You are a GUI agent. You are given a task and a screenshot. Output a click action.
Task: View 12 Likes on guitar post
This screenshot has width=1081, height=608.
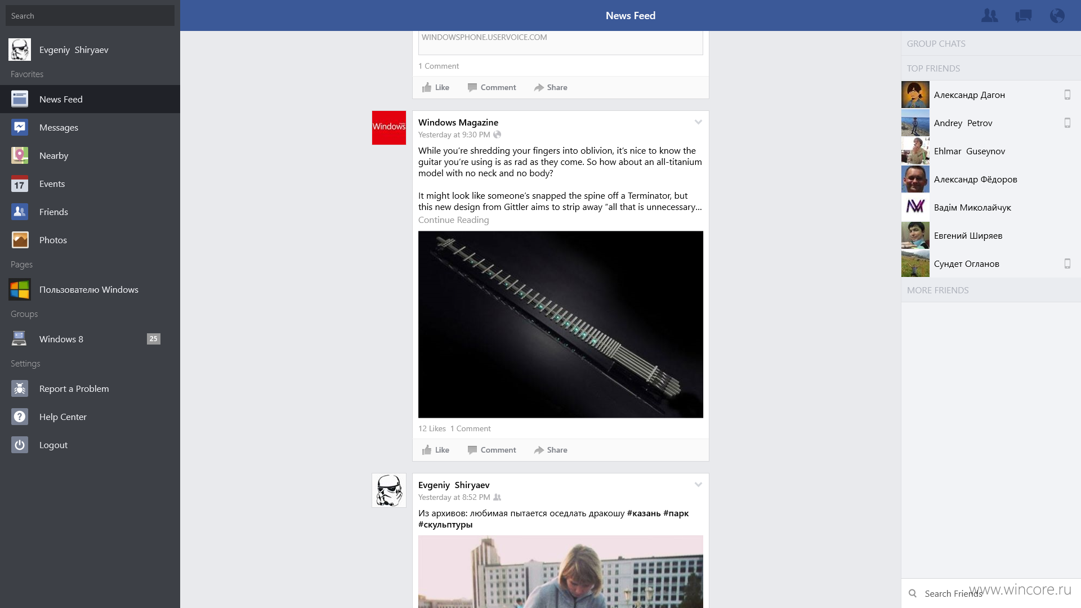432,428
